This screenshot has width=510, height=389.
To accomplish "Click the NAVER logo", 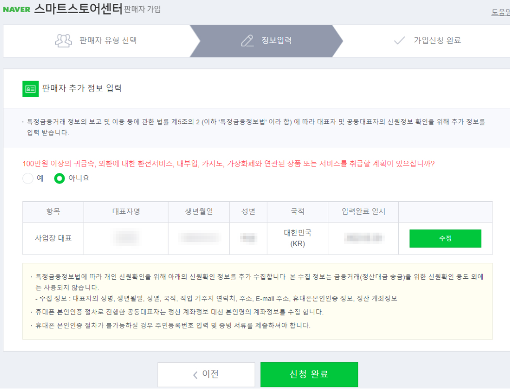I will pos(17,9).
